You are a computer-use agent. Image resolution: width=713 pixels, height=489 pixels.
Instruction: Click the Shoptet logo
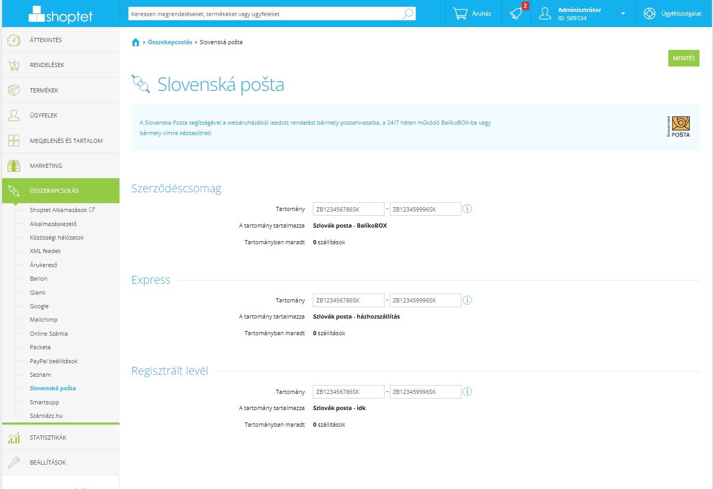pos(60,15)
